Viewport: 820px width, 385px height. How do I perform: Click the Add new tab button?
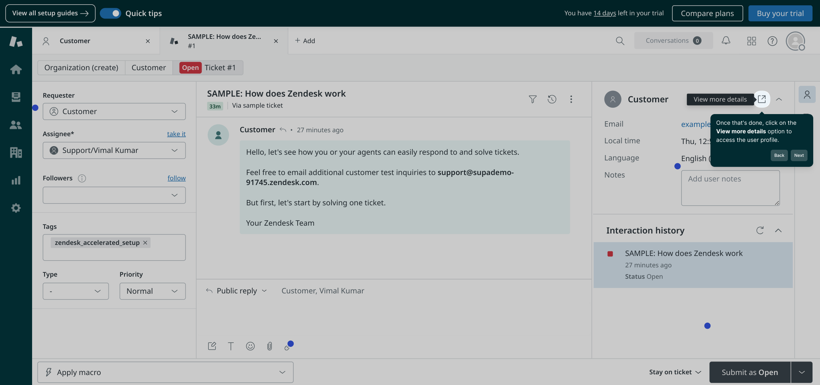click(x=305, y=41)
